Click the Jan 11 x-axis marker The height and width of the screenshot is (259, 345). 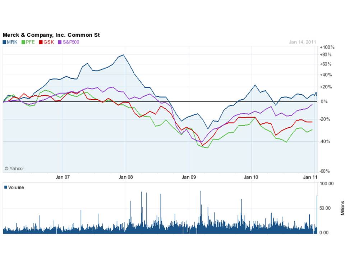coord(310,177)
